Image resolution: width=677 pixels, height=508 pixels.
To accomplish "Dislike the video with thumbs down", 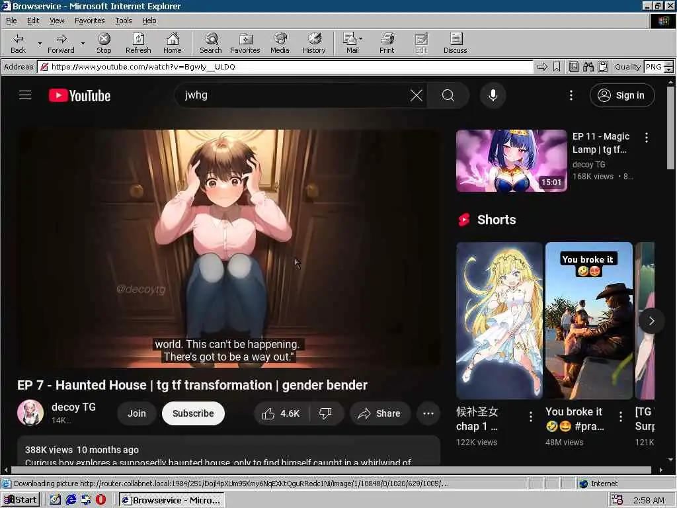I will (x=325, y=413).
